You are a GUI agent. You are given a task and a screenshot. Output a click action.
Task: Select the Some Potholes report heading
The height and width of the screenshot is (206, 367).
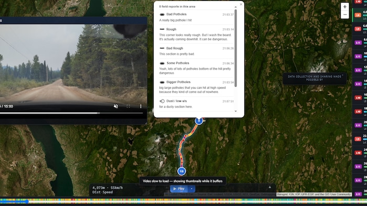(x=178, y=63)
